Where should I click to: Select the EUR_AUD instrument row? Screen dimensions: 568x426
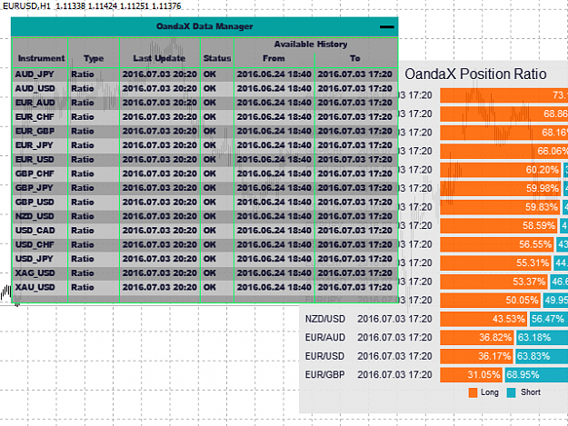pos(204,103)
